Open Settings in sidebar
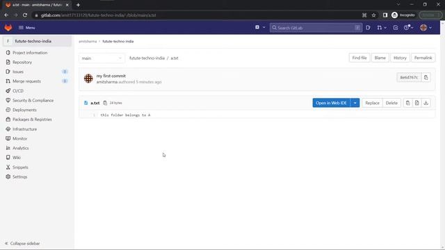Viewport: 445px width, 250px height. coord(20,176)
